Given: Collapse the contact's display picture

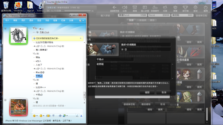Looking at the screenshot, I should point(5,28).
